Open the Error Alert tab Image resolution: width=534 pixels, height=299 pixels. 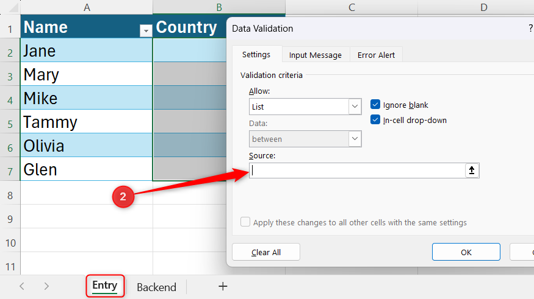tap(376, 55)
